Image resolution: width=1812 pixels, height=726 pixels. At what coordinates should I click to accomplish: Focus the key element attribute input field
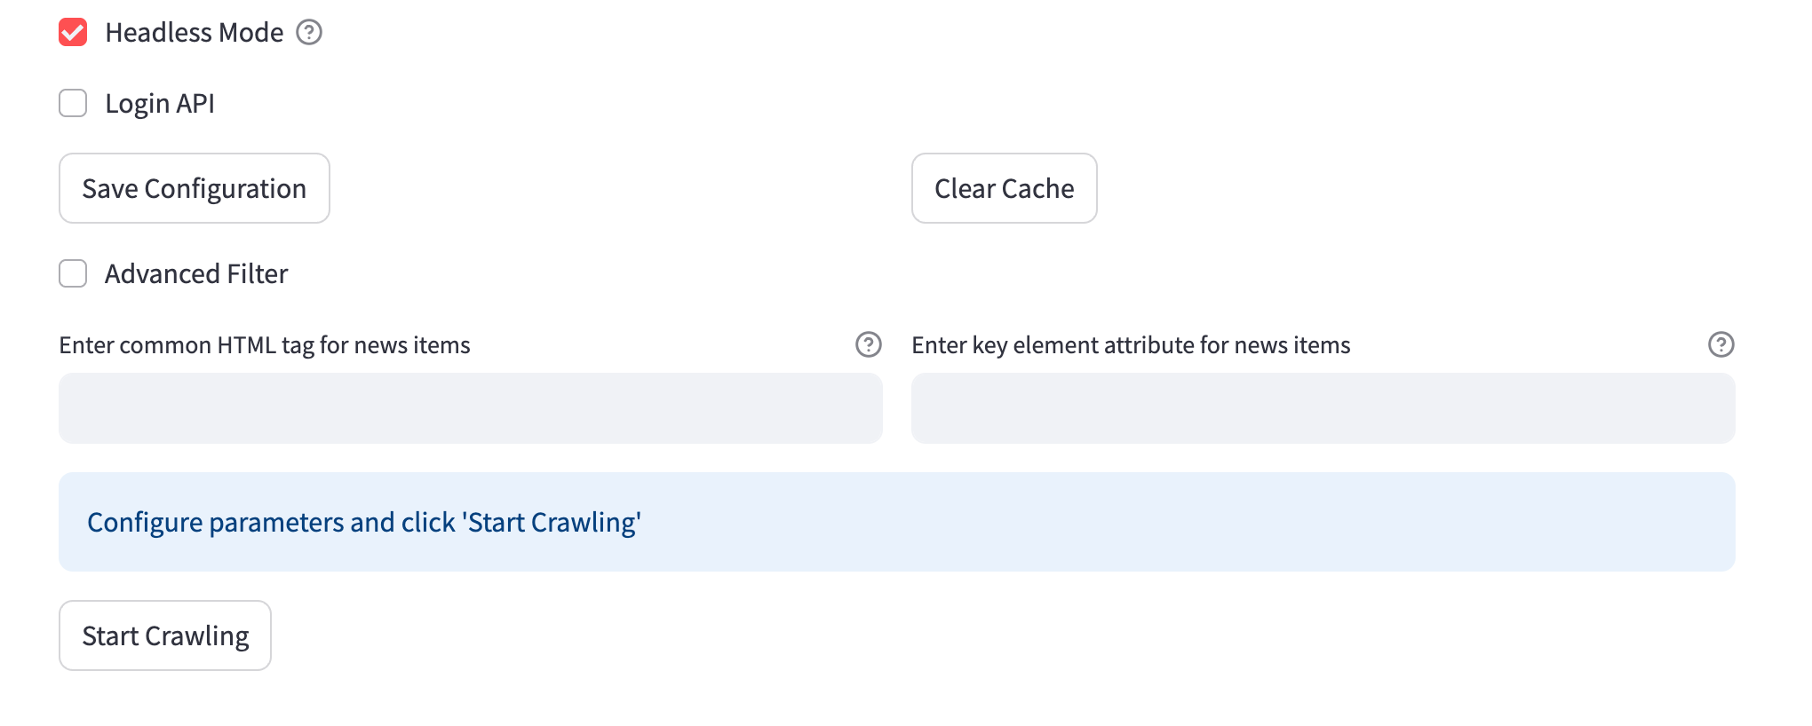[1323, 408]
